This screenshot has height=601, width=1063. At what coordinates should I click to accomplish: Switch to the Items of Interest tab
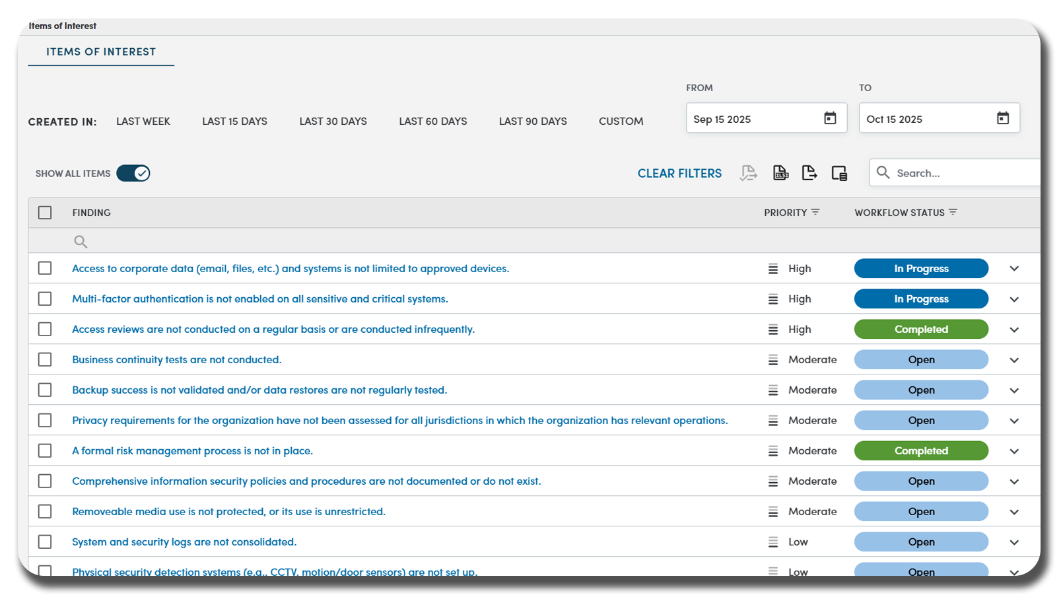[x=100, y=52]
